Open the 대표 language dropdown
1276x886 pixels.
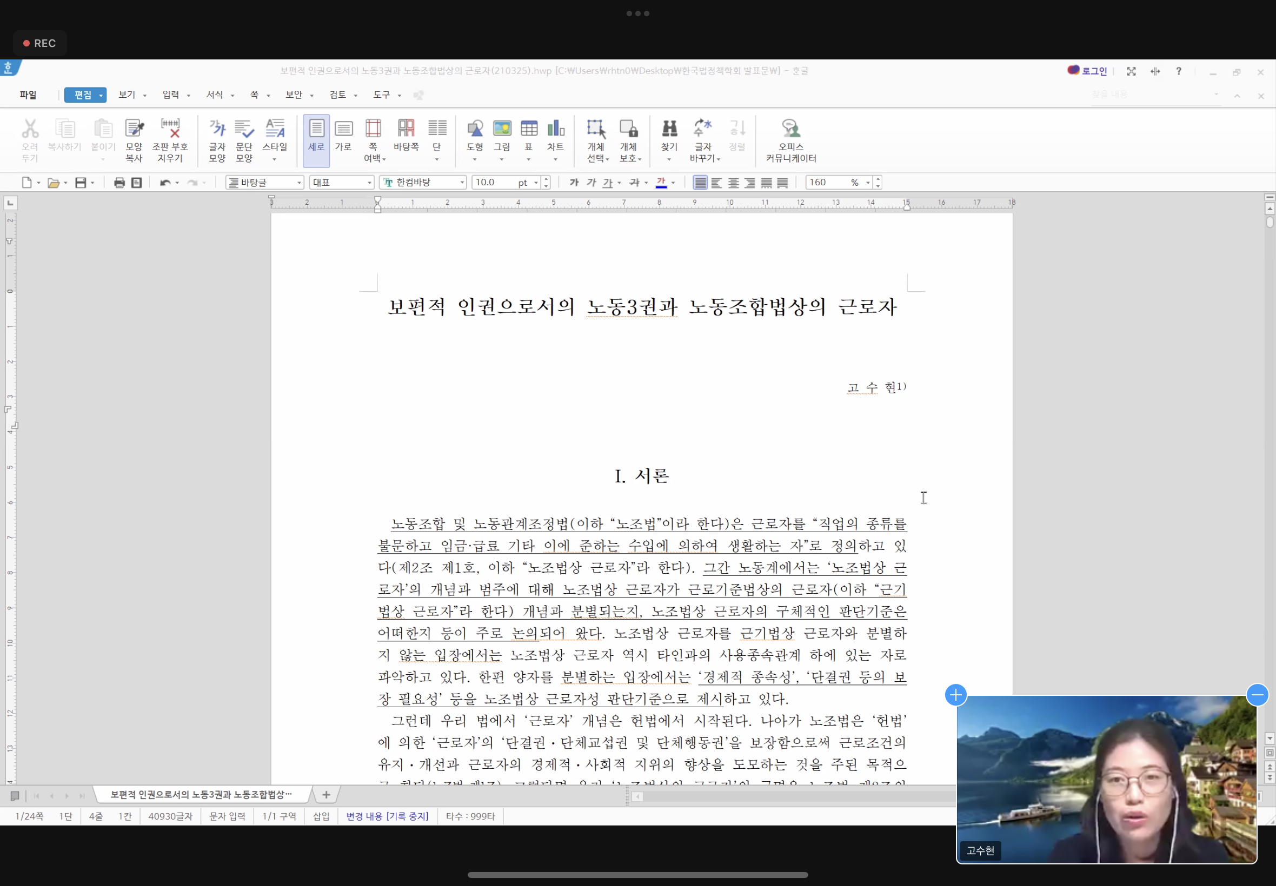(342, 183)
